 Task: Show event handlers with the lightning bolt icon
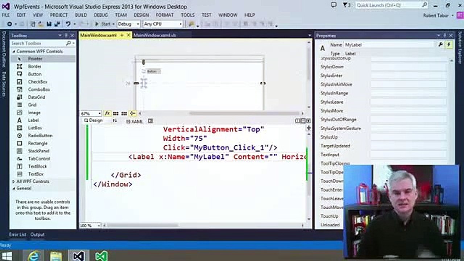449,45
